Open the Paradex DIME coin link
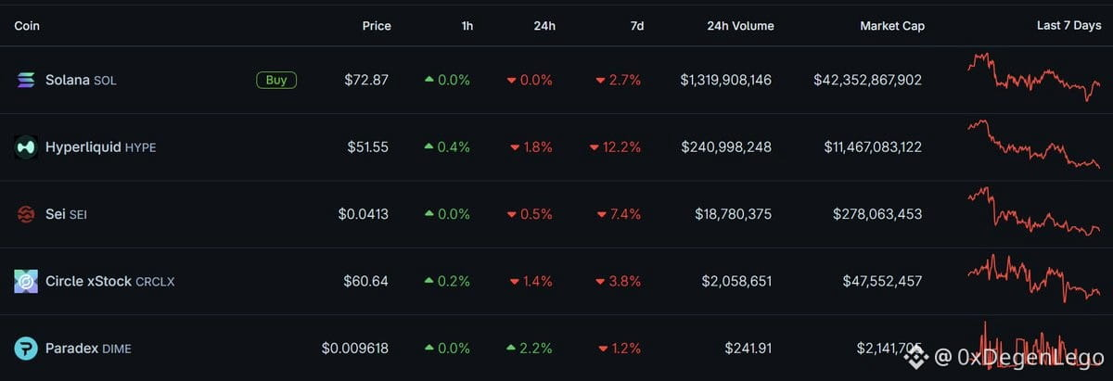 [88, 349]
